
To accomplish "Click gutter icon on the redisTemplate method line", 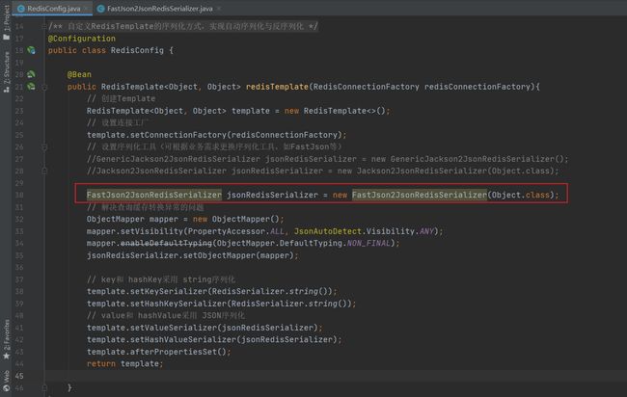I will (31, 87).
